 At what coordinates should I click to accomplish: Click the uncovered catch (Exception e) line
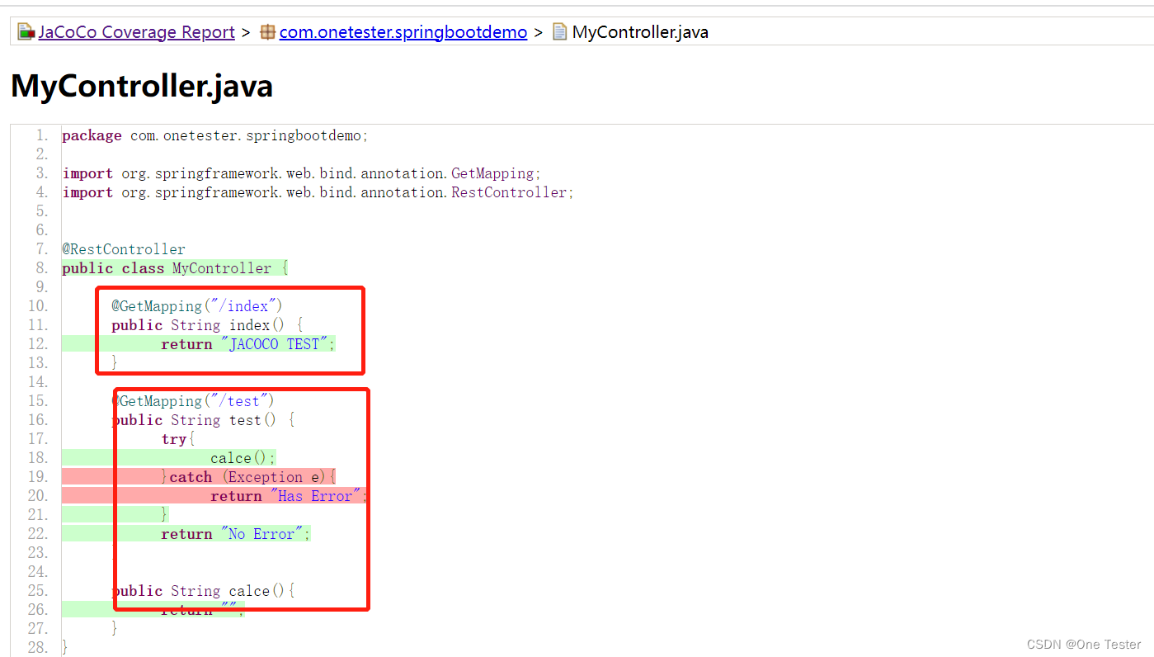248,477
